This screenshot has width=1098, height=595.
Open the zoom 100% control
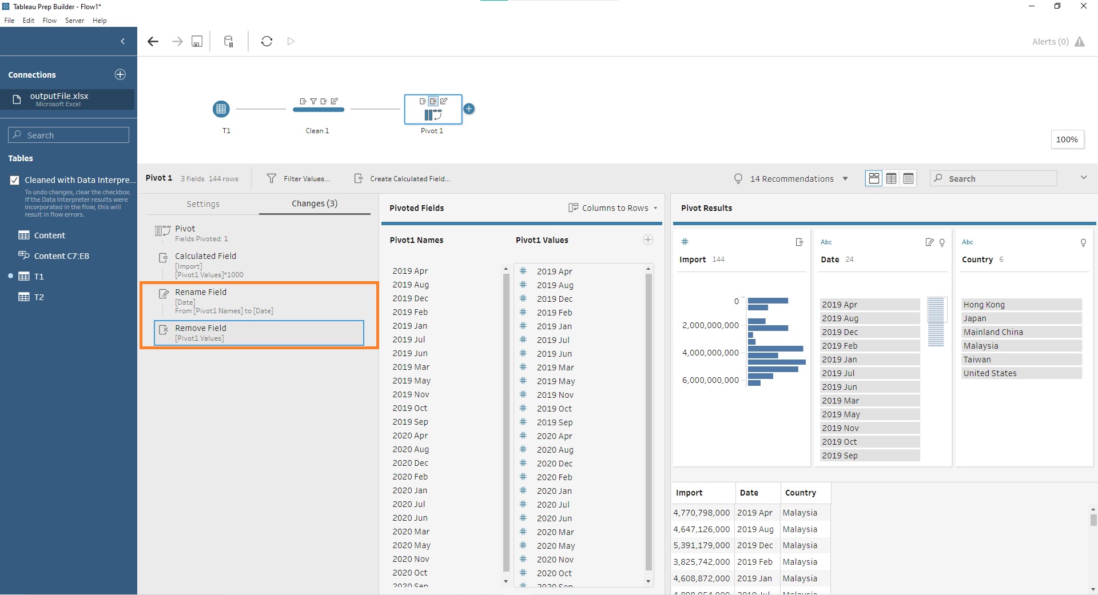pos(1067,139)
